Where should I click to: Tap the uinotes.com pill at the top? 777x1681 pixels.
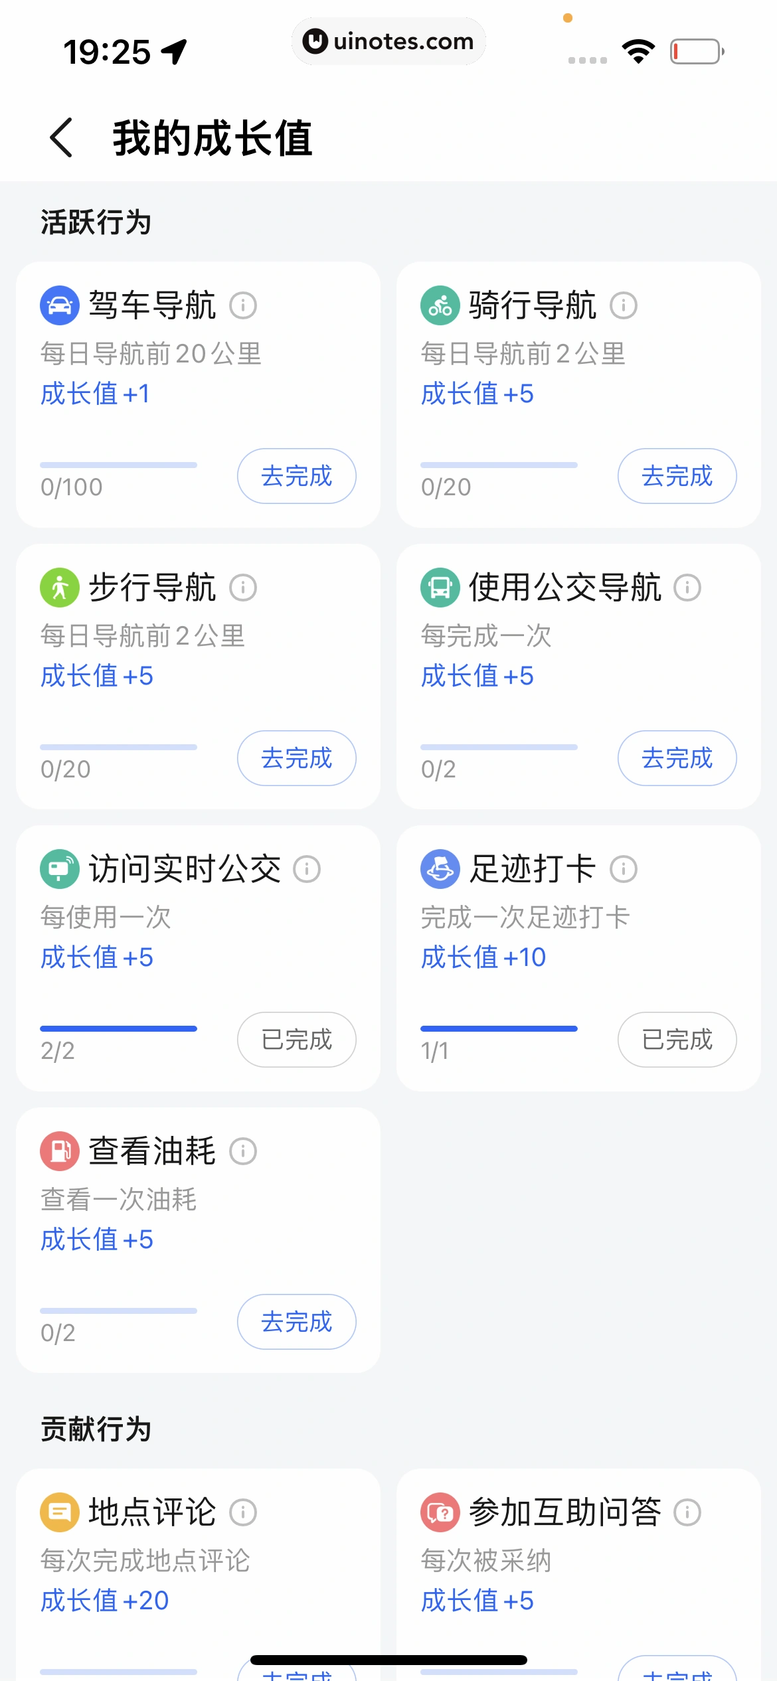tap(388, 42)
